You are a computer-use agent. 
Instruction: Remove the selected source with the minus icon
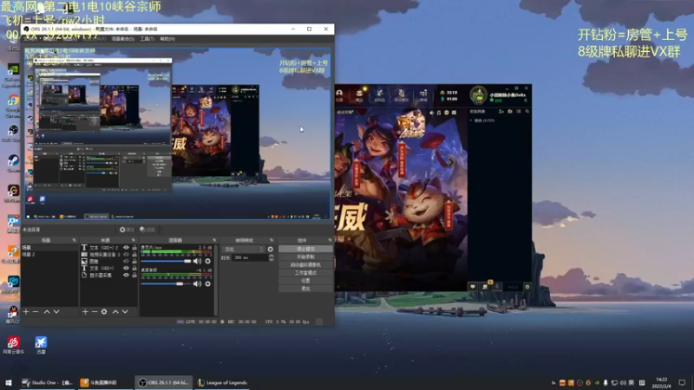(95, 312)
